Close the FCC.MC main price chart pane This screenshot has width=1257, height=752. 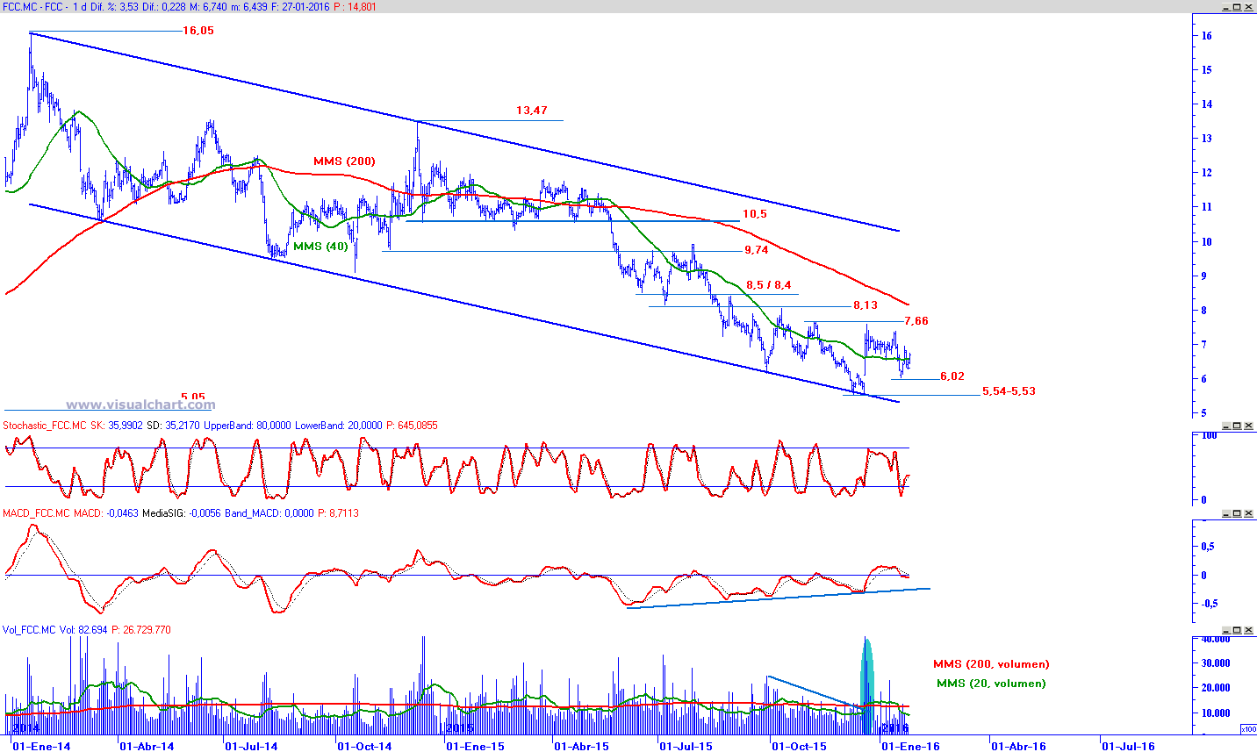tap(1249, 7)
